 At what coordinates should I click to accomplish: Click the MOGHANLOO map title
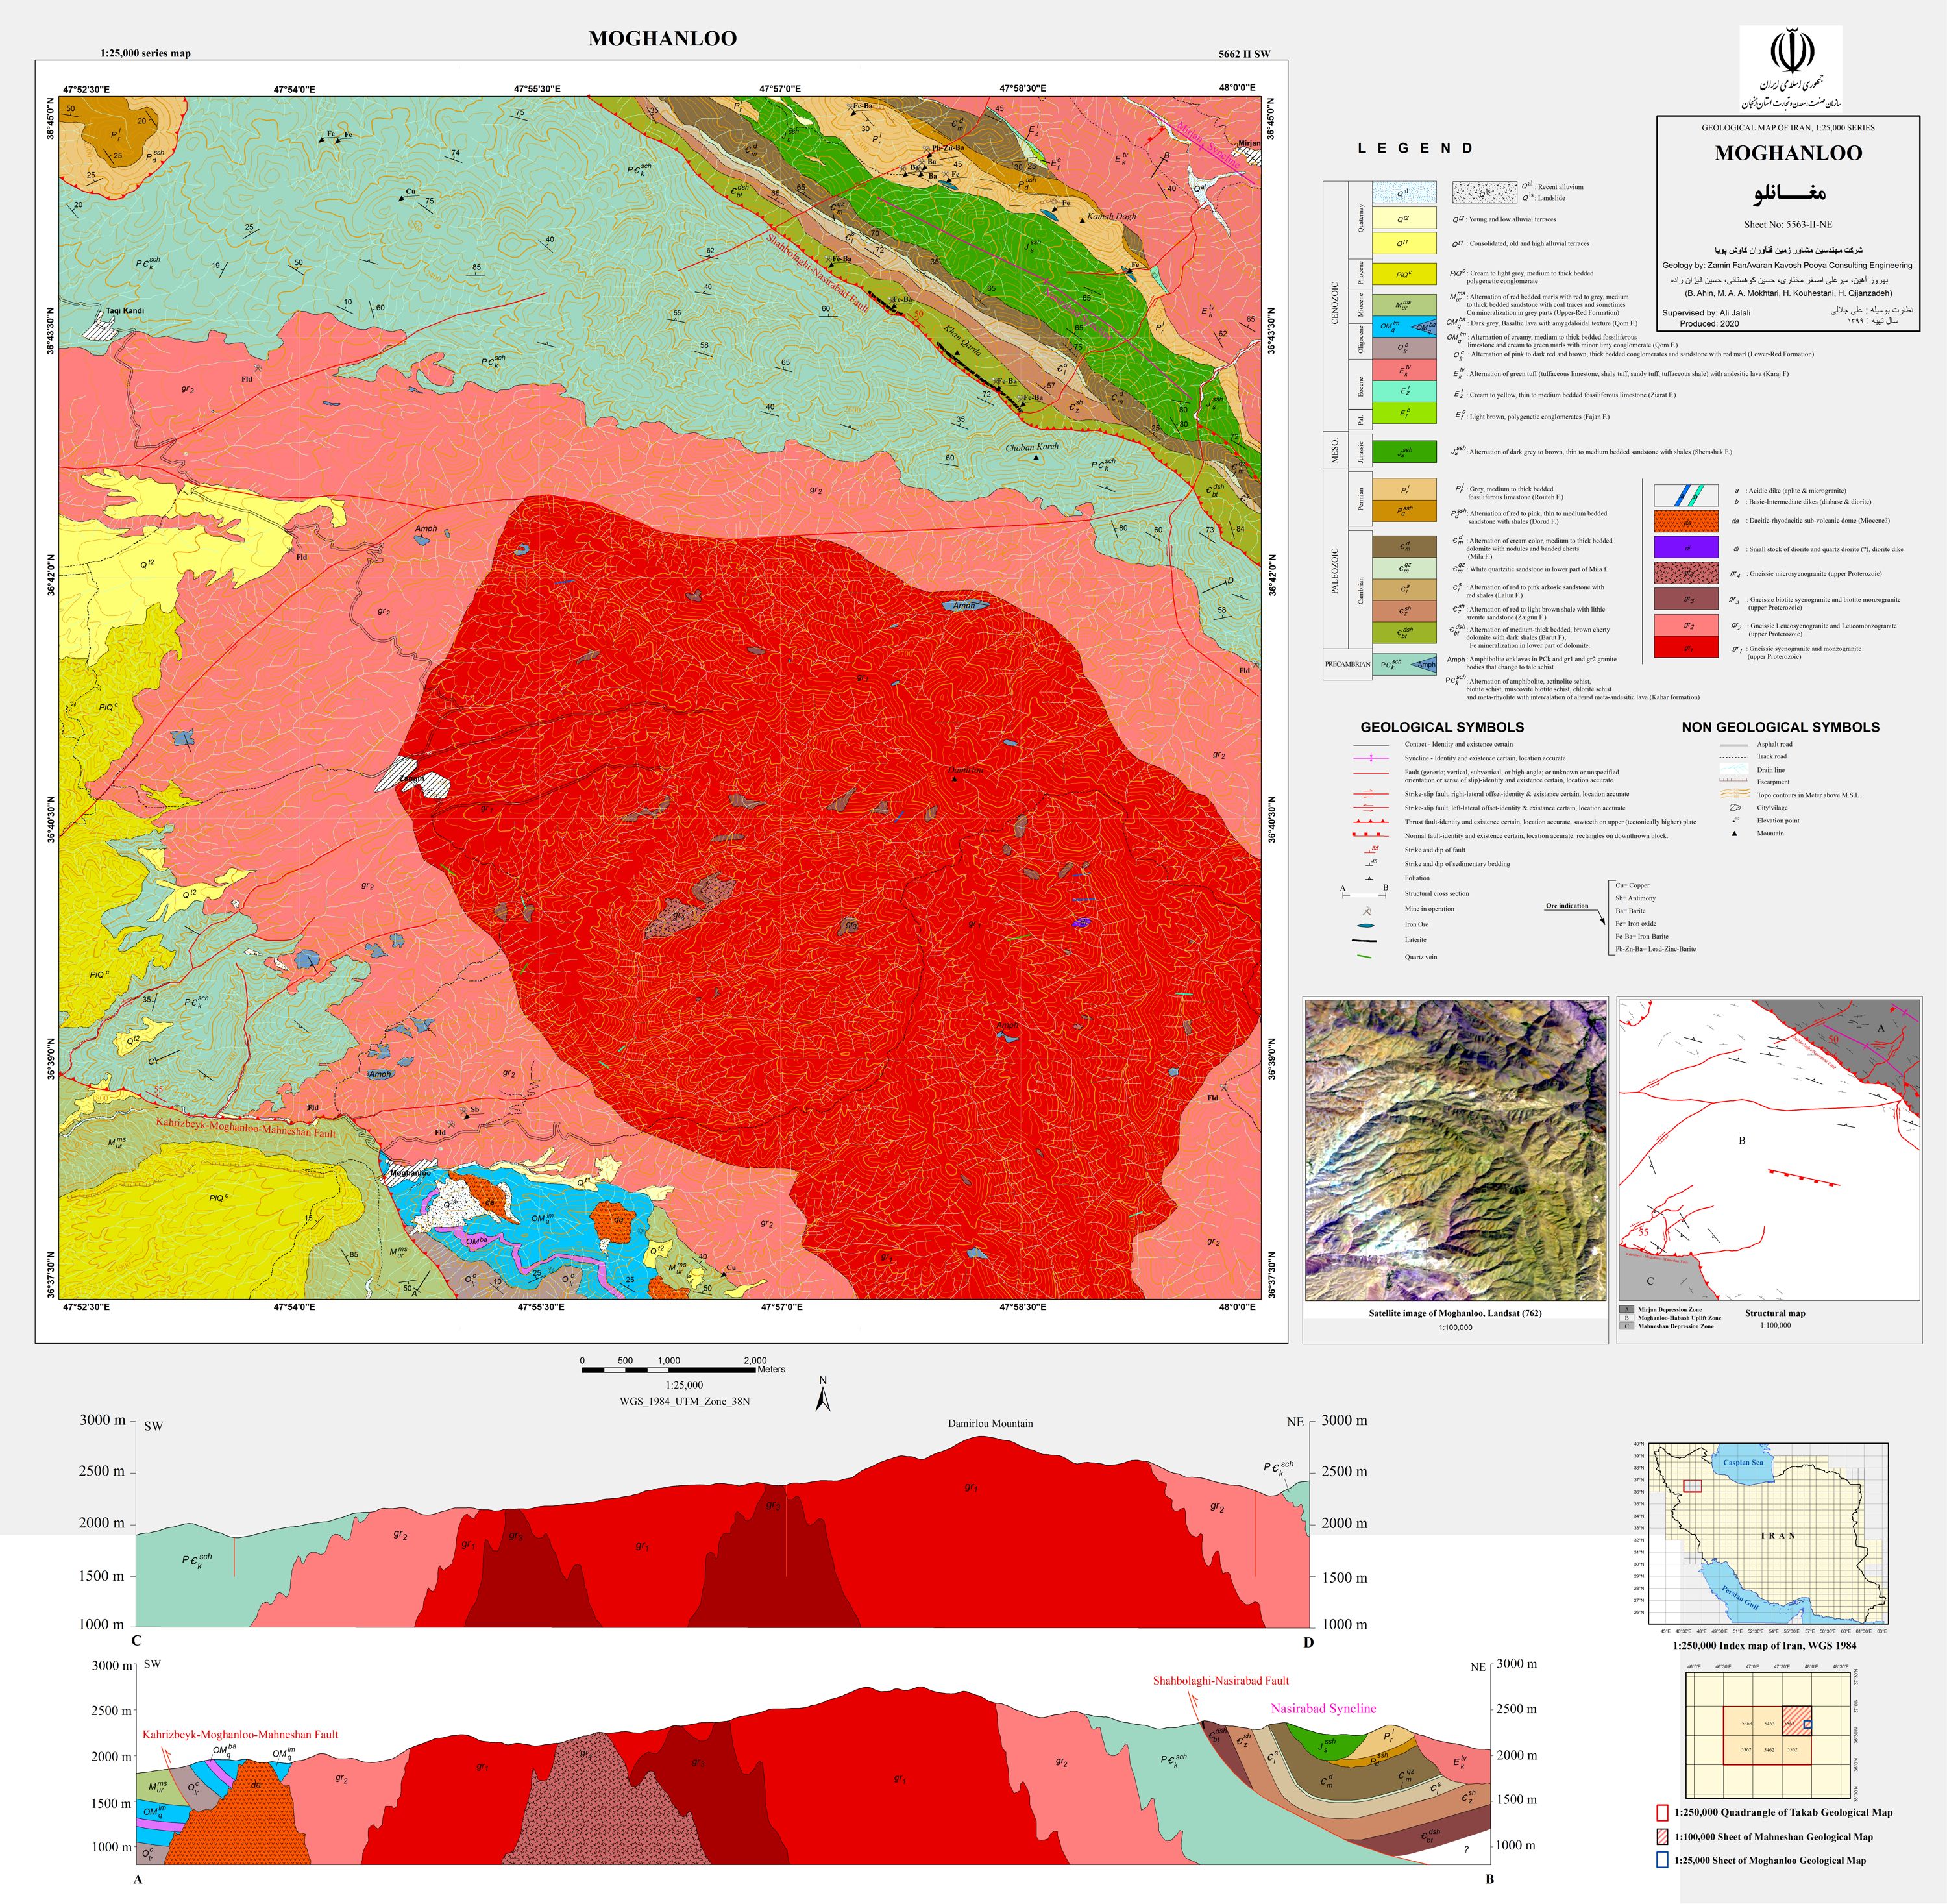(662, 38)
